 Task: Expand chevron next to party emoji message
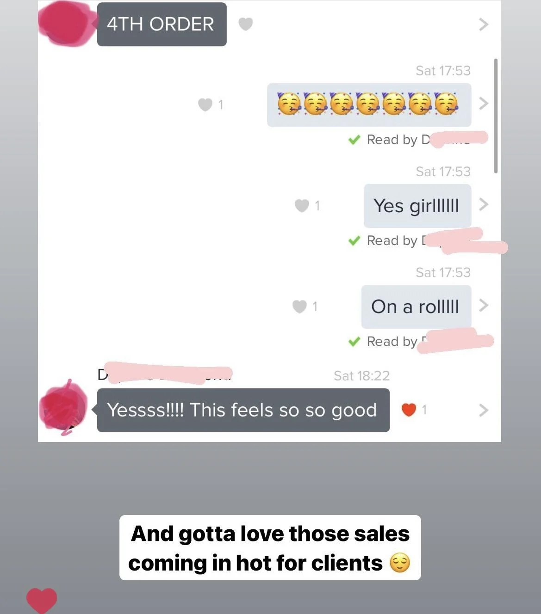click(x=484, y=103)
